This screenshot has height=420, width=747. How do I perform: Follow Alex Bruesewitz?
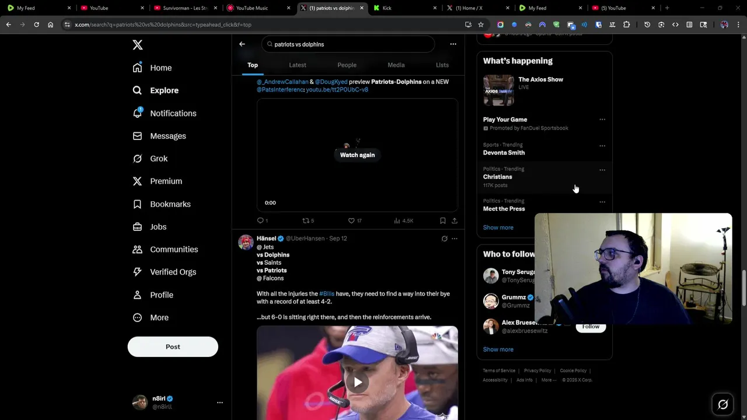591,327
